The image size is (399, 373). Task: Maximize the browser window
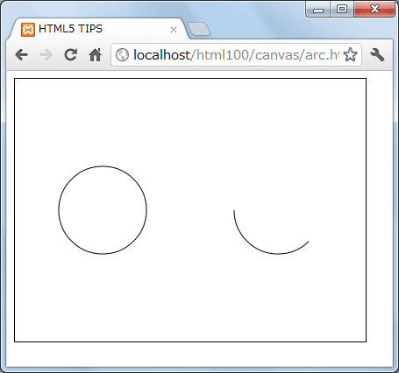[342, 10]
